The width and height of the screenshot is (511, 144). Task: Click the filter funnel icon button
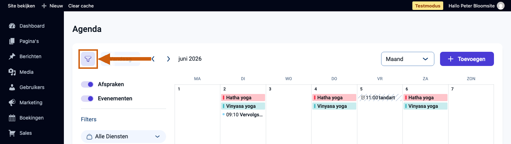pyautogui.click(x=88, y=59)
